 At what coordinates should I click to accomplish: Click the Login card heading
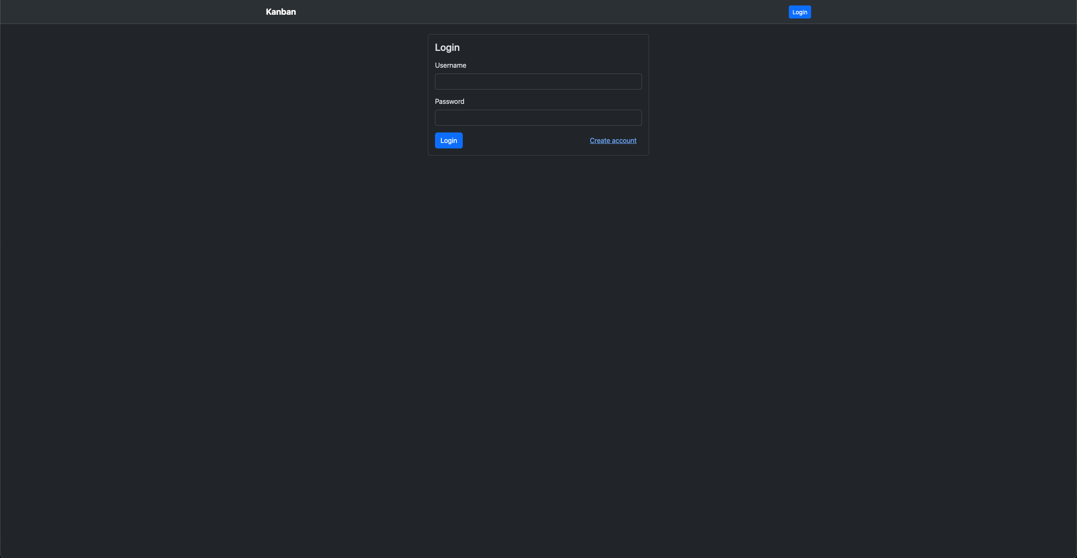(447, 48)
